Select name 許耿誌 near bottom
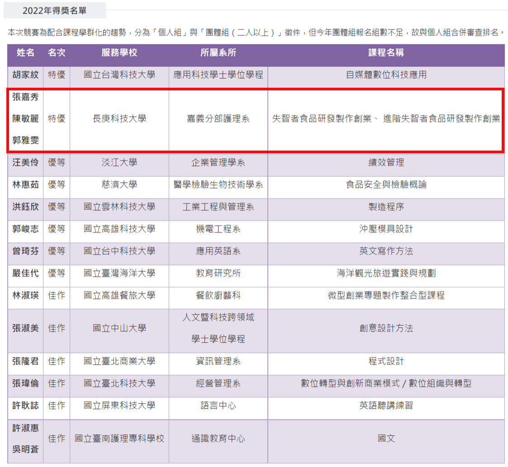Image resolution: width=508 pixels, height=467 pixels. click(x=25, y=405)
